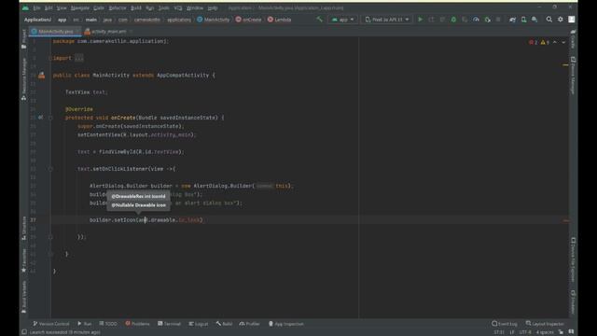Open the Version Control tool window

click(x=51, y=324)
